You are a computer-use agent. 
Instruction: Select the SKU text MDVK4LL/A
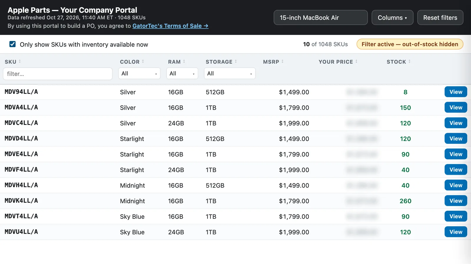21,201
